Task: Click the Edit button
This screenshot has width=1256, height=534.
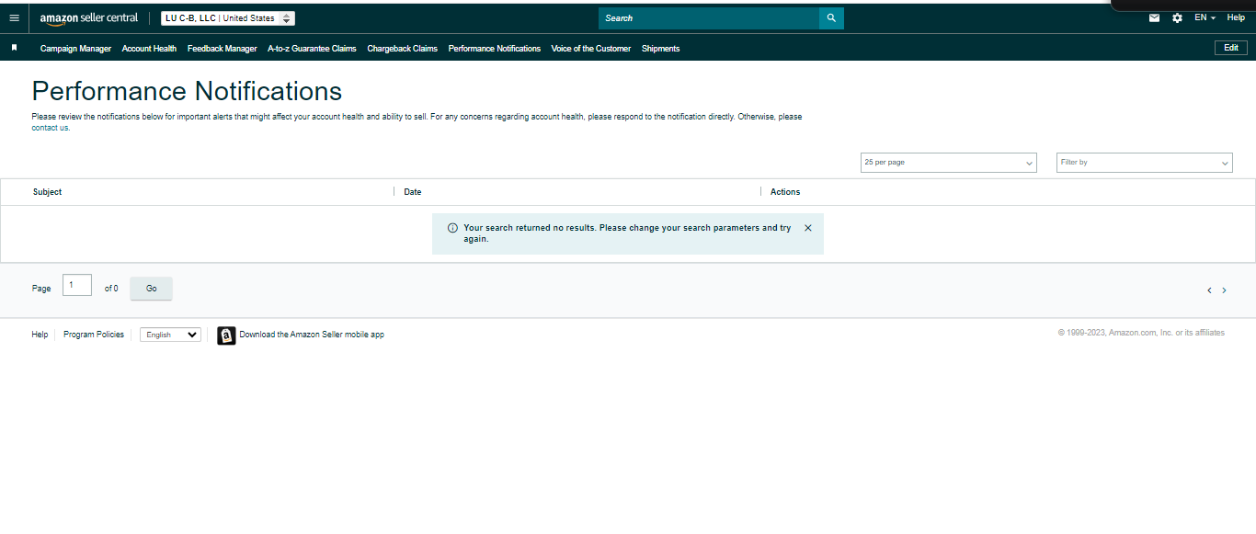Action: tap(1231, 48)
